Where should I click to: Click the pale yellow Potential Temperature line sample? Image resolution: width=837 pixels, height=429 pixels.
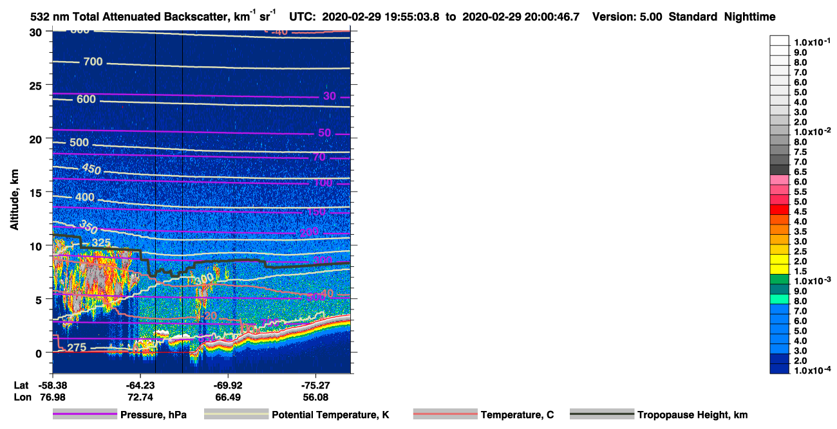(x=236, y=415)
